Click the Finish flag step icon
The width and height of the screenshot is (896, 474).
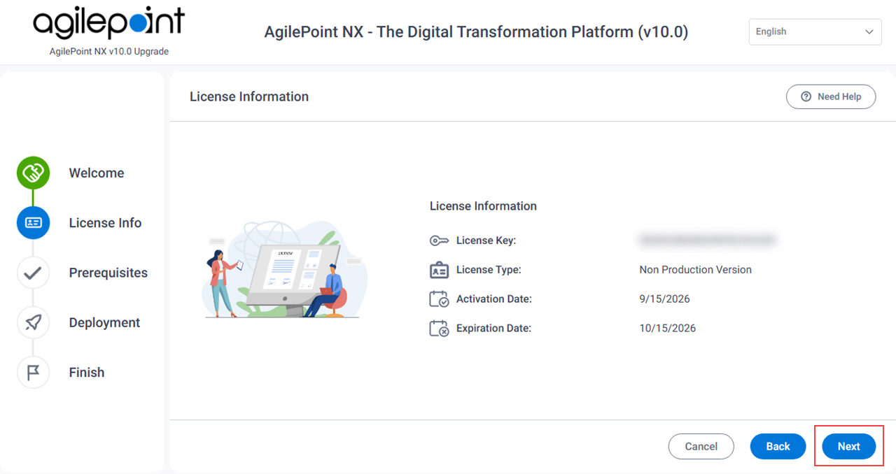click(33, 373)
